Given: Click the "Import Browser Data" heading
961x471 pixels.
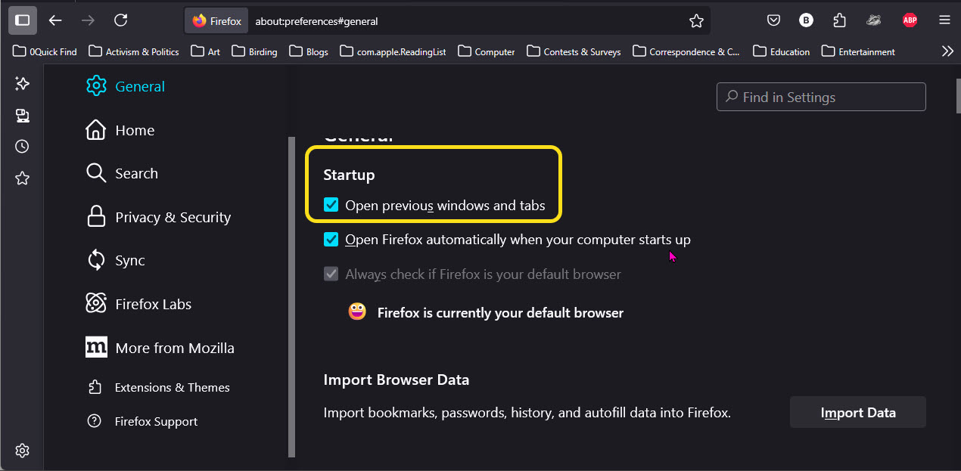Looking at the screenshot, I should click(x=397, y=380).
